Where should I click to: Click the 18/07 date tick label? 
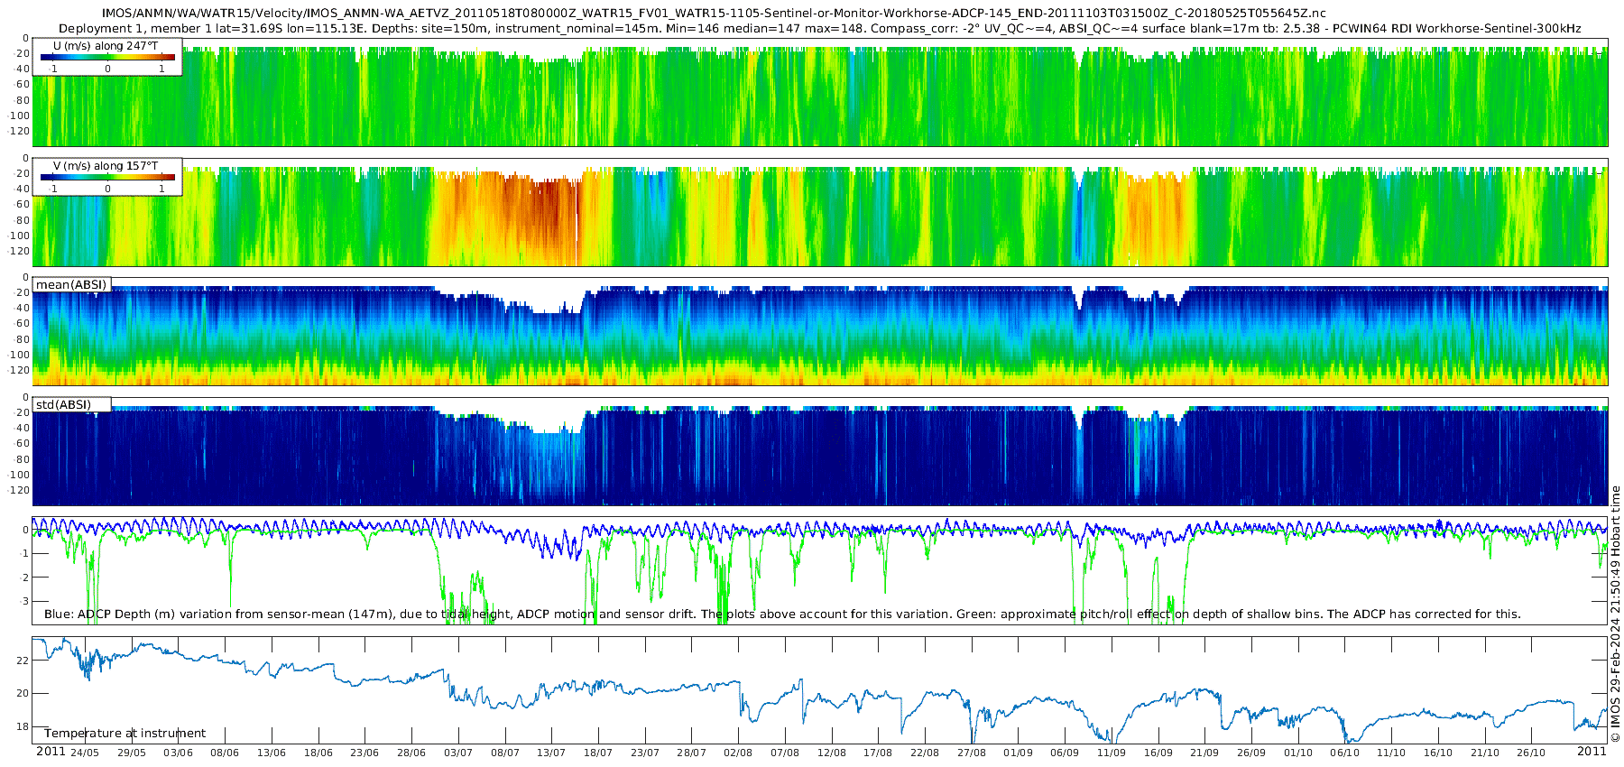pos(598,753)
